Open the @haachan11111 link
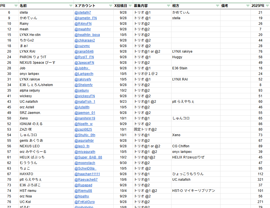Image resolution: width=270 pixels, height=208 pixels. 87,174
